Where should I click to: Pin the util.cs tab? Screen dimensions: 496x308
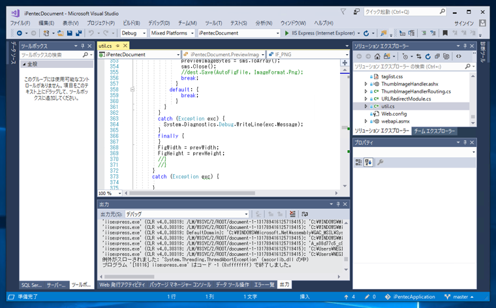tap(117, 46)
